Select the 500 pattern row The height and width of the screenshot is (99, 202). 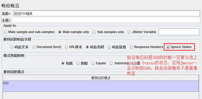click(101, 86)
